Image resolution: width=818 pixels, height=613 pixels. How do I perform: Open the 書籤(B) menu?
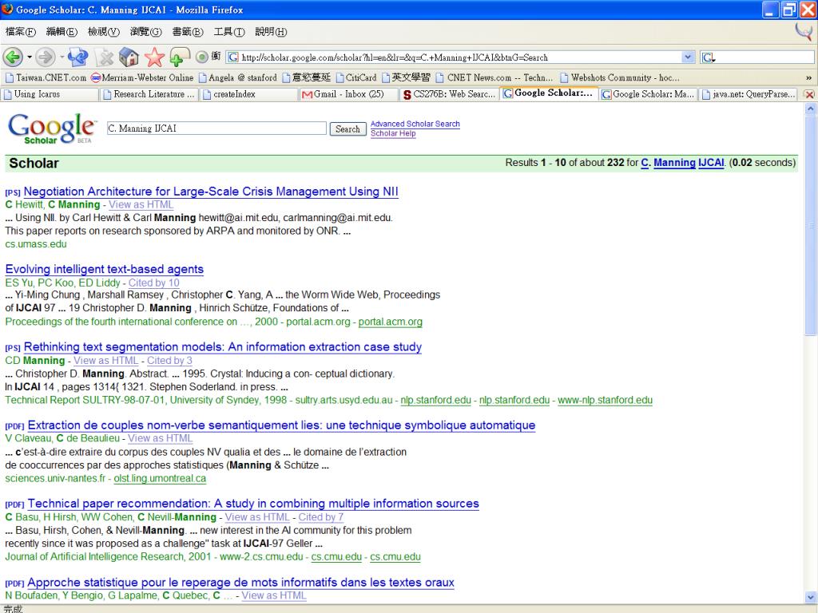187,32
